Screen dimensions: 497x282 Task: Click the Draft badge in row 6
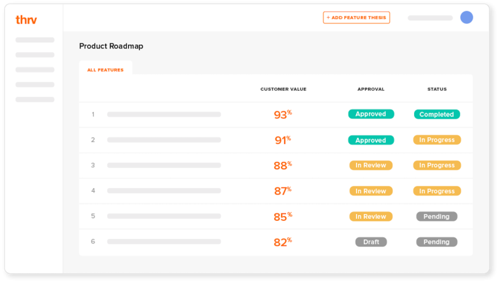coord(371,242)
